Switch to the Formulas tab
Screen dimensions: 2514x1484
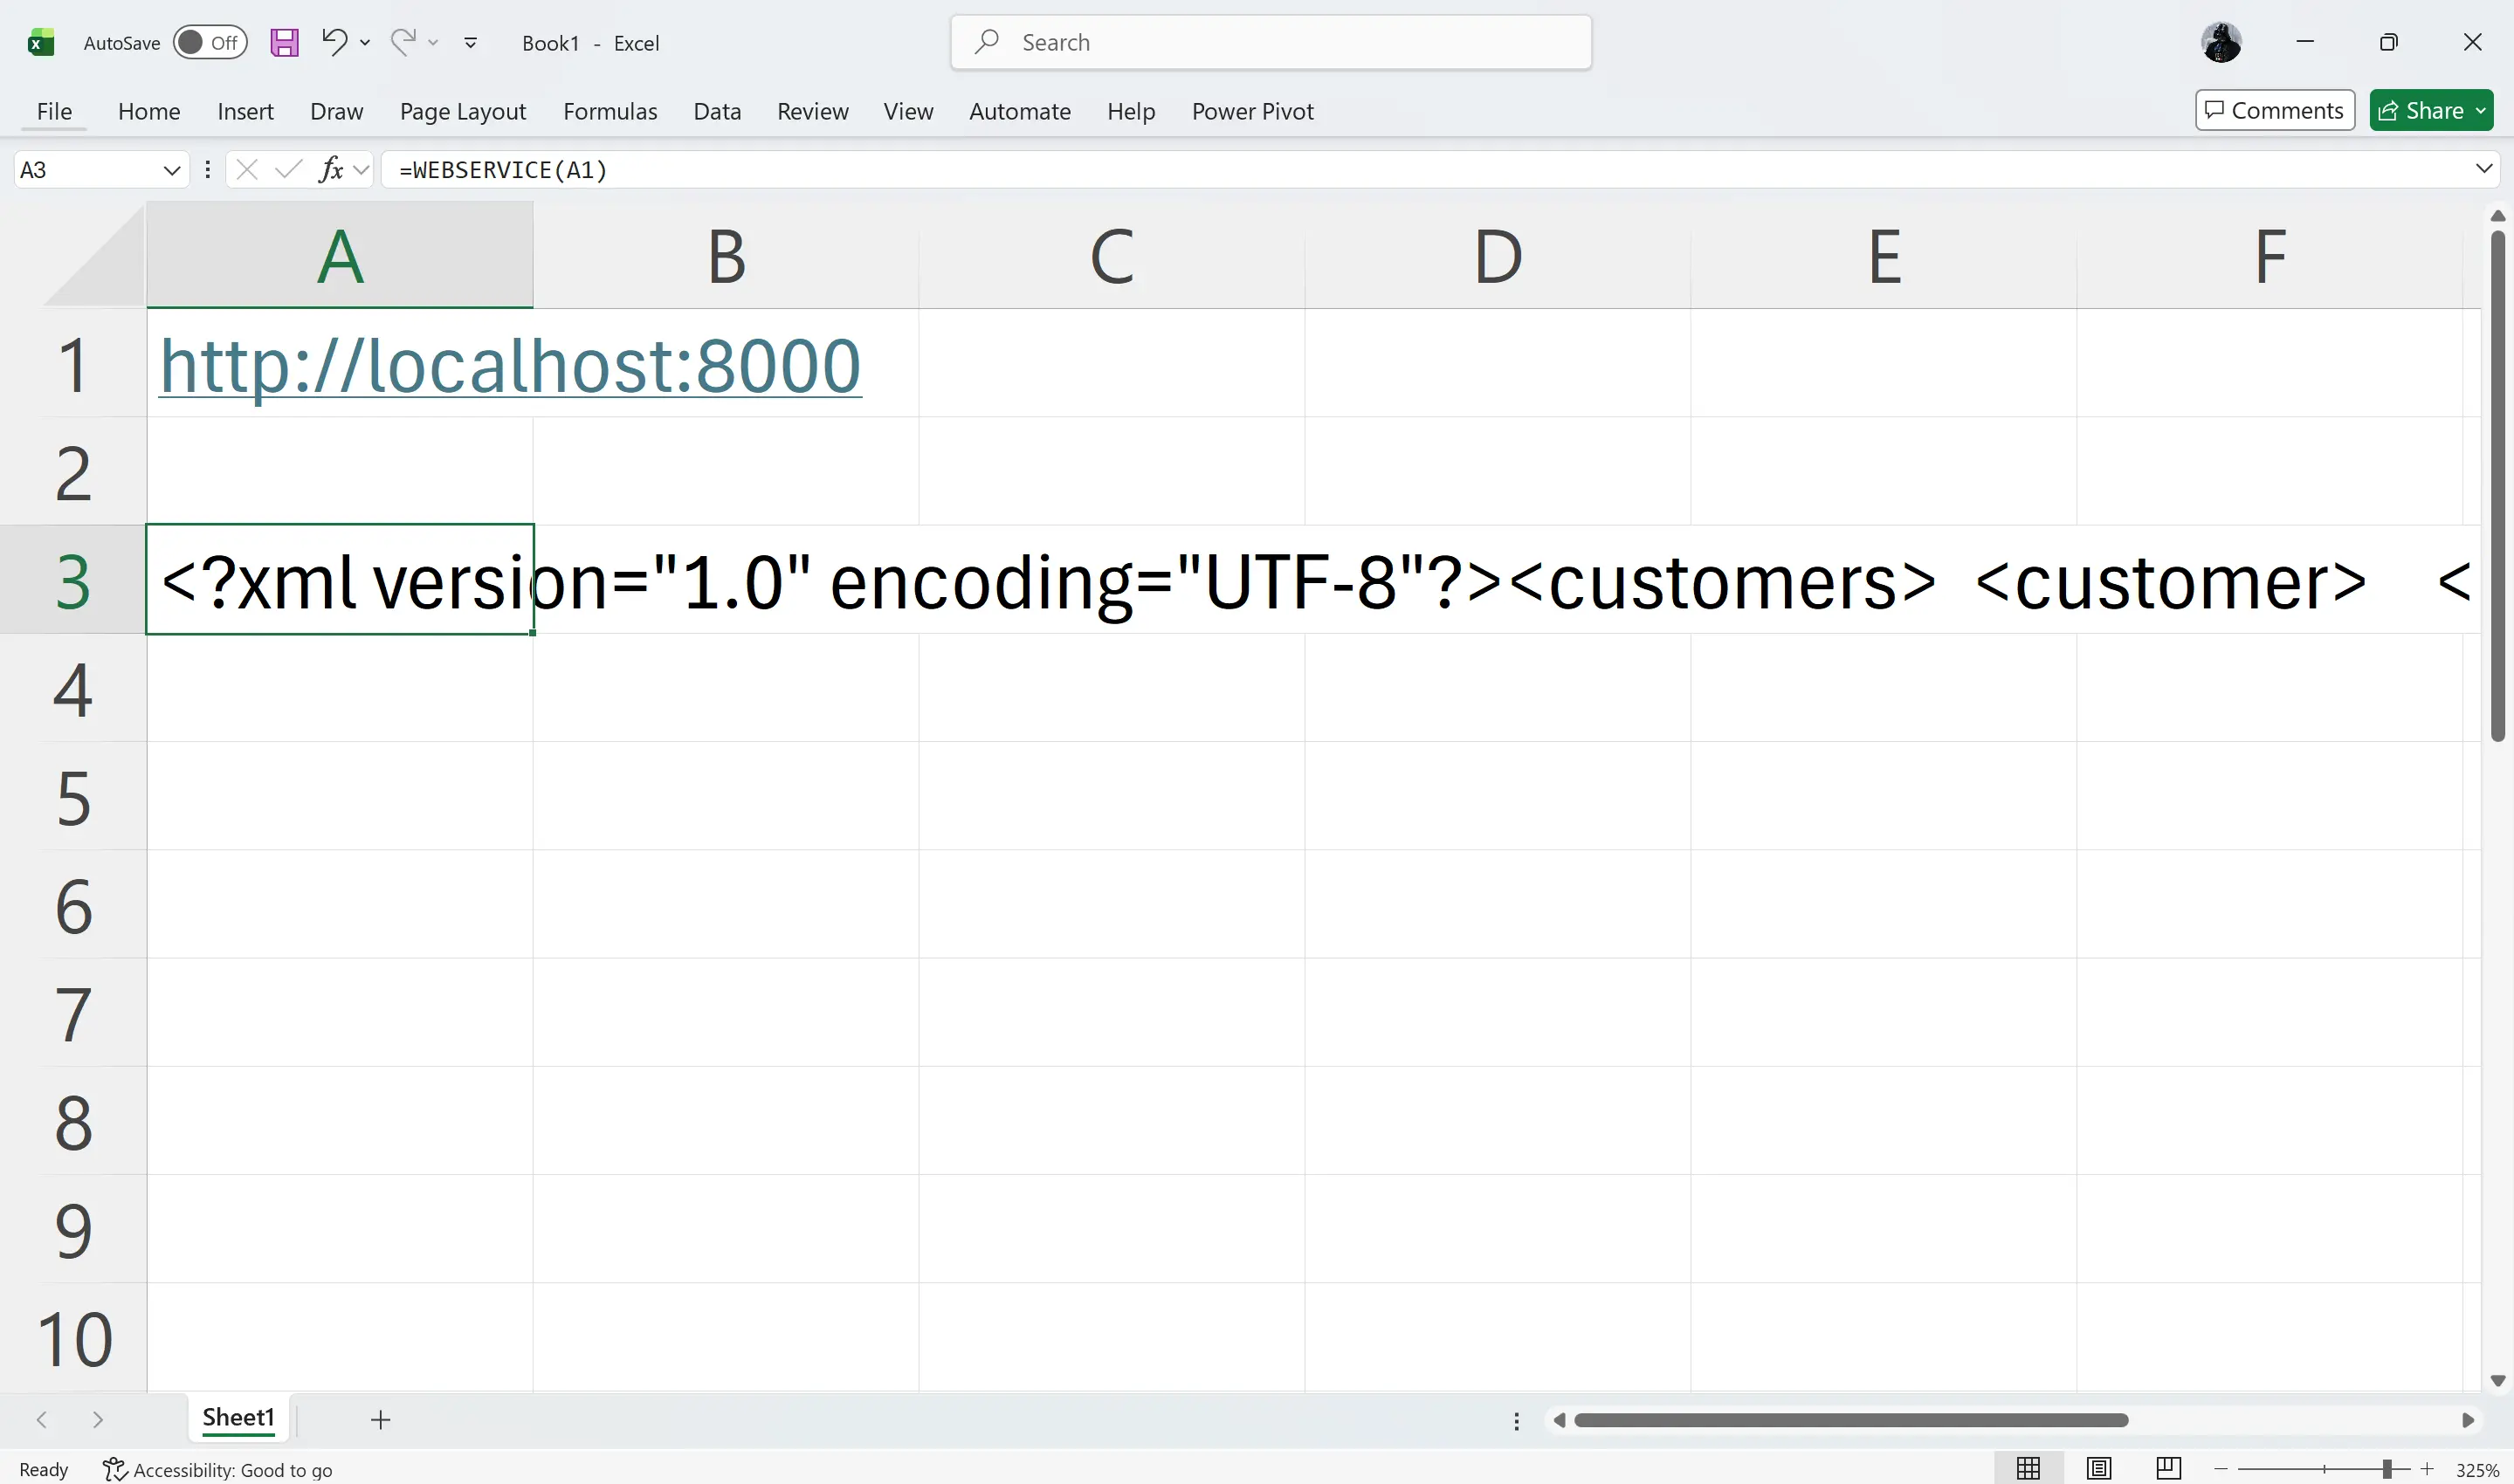coord(610,111)
